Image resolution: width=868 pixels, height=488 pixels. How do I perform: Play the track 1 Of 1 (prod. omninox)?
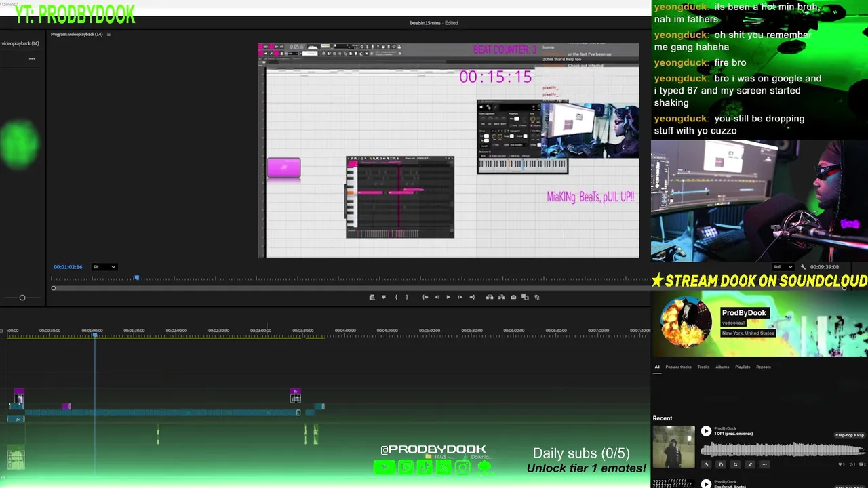coord(706,431)
